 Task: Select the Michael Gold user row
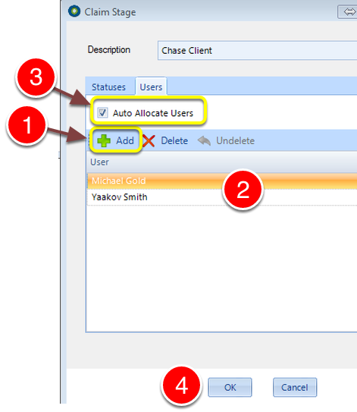[x=222, y=181]
